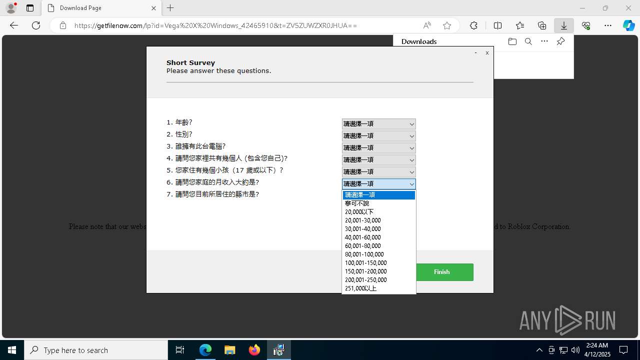
Task: Open Read aloud icon in address bar
Action: tap(427, 25)
